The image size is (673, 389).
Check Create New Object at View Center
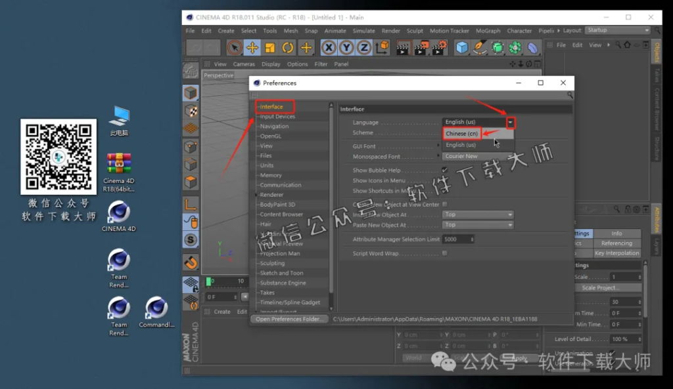[445, 204]
